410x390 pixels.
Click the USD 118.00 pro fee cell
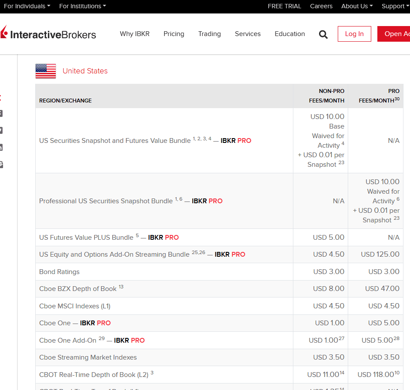tap(376, 375)
